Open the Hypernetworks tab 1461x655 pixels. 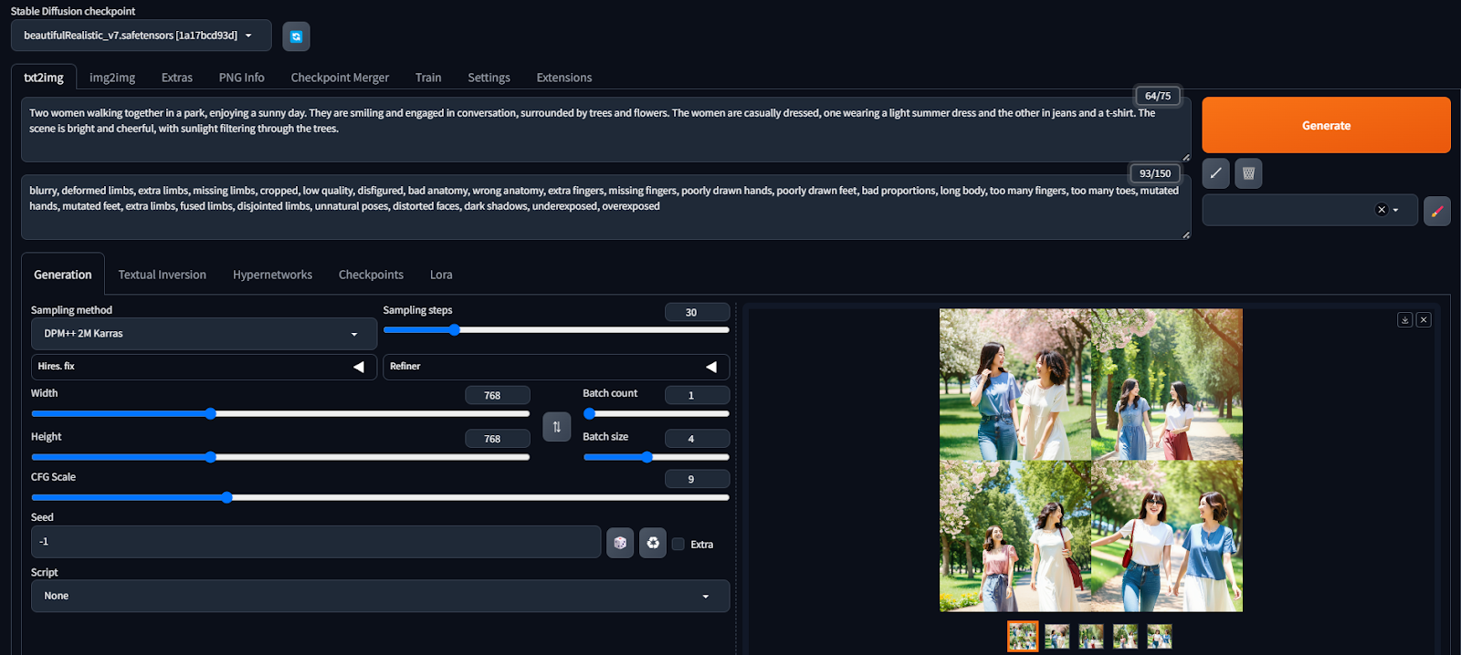click(272, 275)
